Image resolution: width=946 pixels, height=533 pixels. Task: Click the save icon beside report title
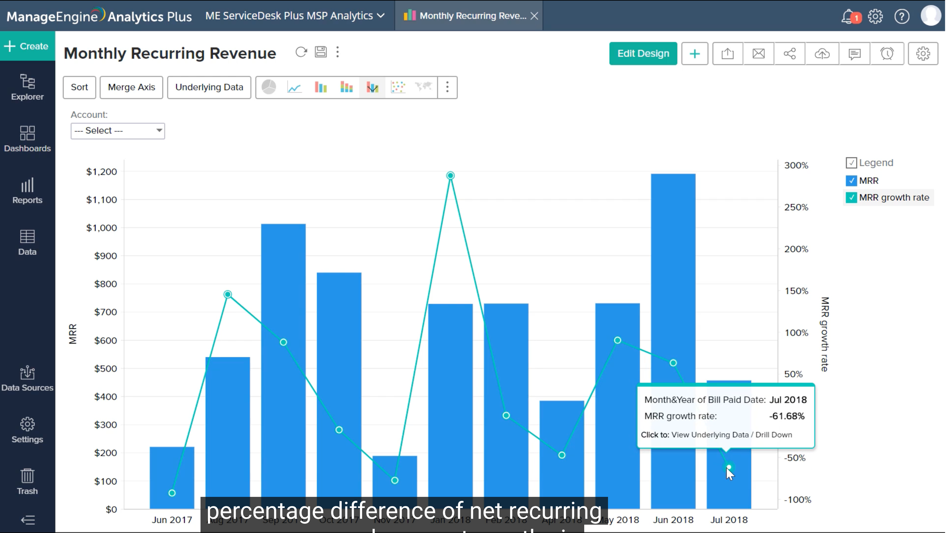[x=321, y=52]
